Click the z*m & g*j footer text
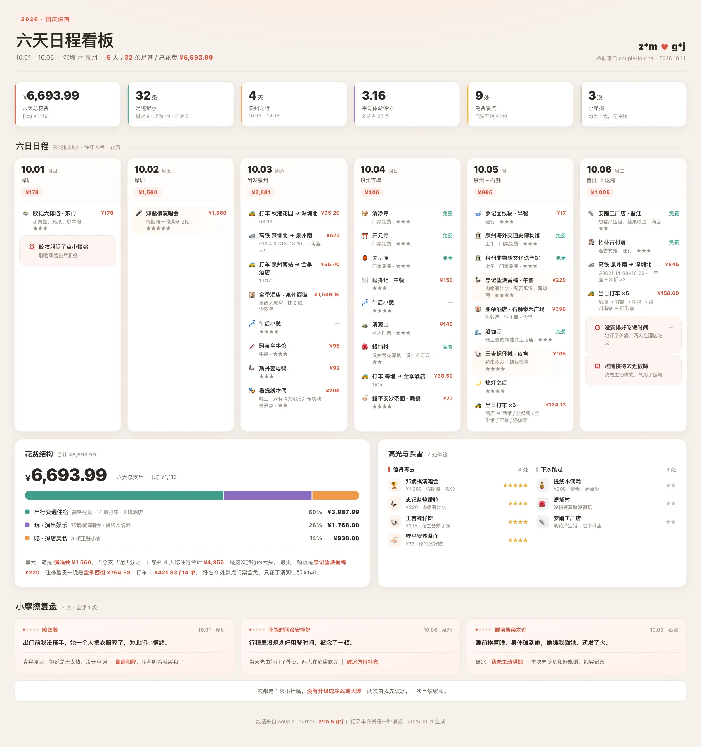Image resolution: width=701 pixels, height=747 pixels. coord(331,722)
